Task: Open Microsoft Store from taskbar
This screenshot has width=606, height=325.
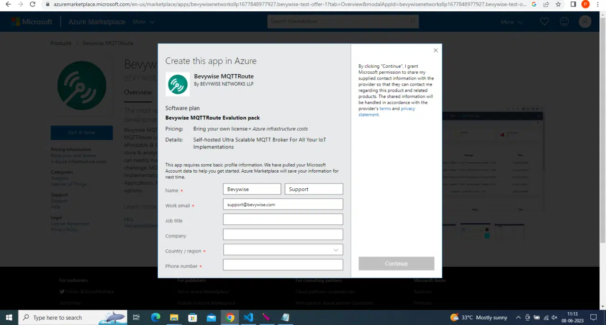Action: click(x=192, y=317)
